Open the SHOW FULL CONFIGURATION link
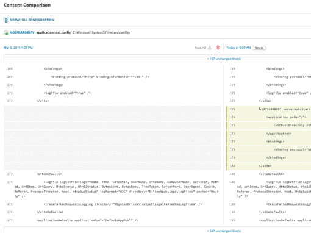The image size is (311, 233). coord(32,20)
